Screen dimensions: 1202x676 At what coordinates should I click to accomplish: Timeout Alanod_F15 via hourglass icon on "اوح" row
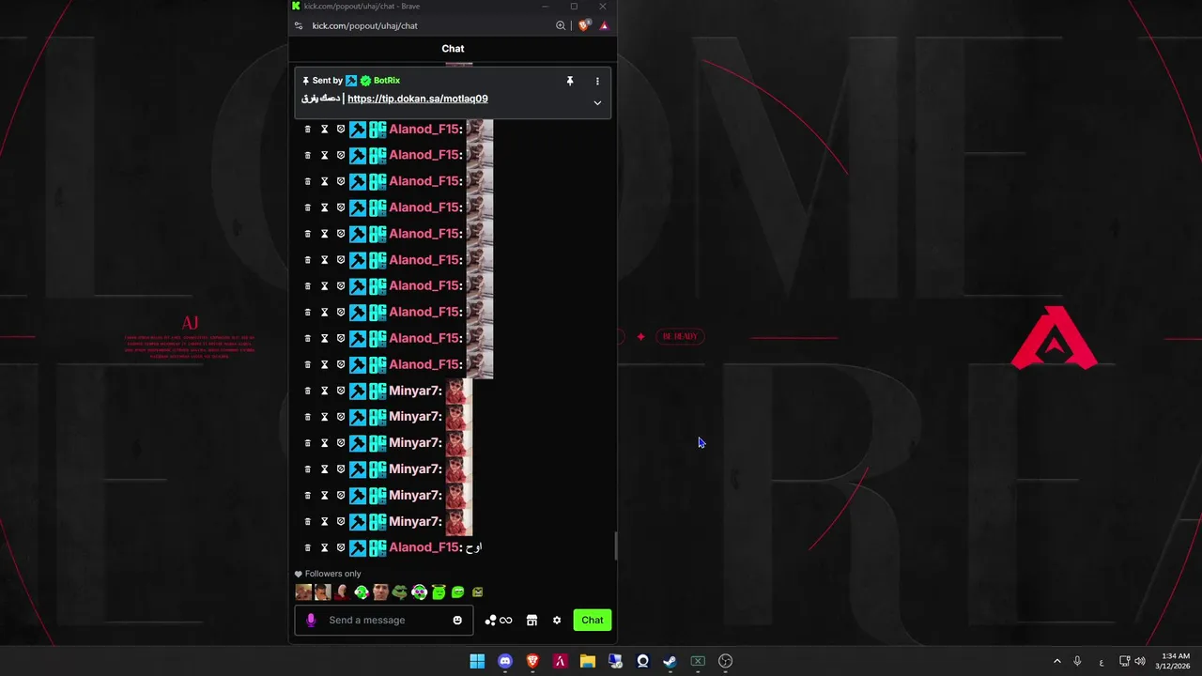[325, 547]
